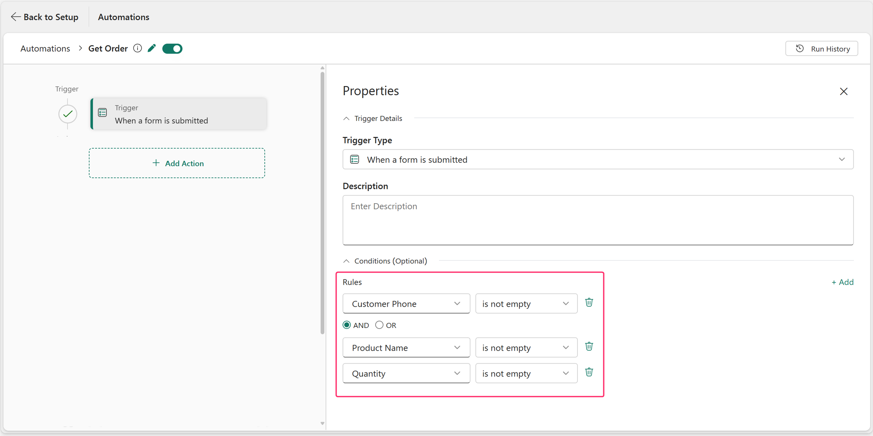Delete the Product Name rule with trash icon

589,347
